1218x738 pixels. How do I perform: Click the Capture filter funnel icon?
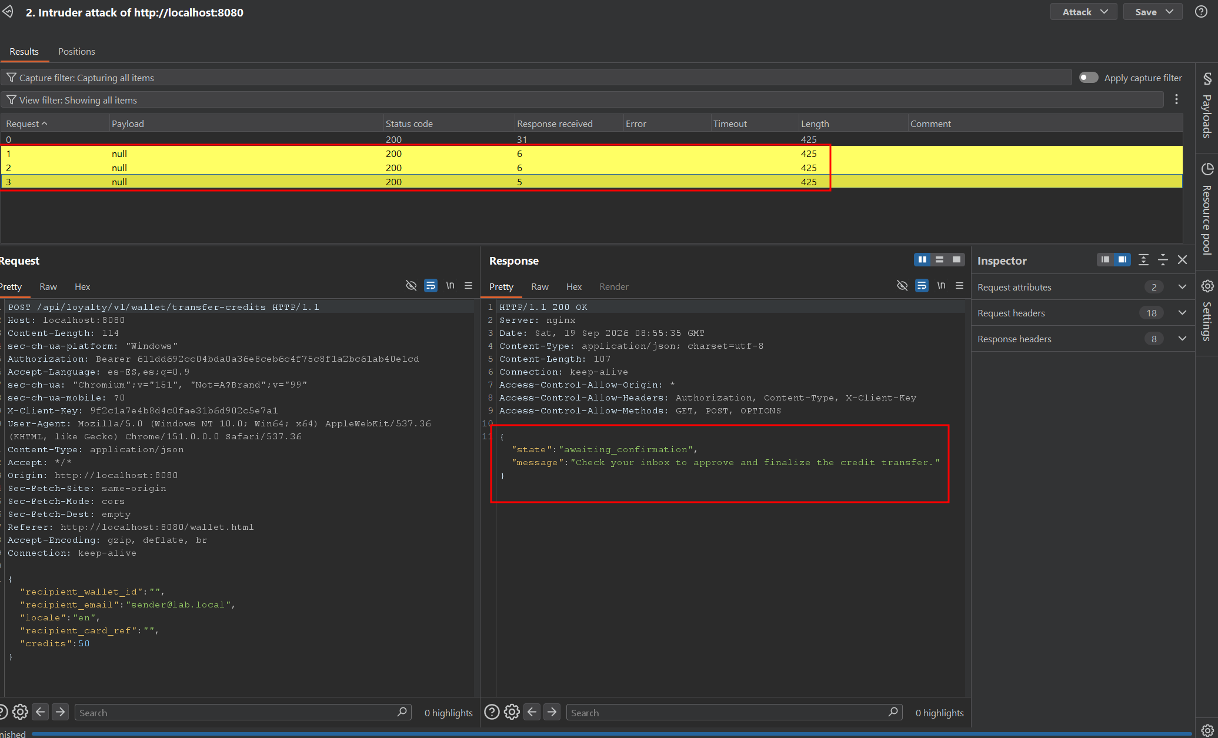(11, 78)
